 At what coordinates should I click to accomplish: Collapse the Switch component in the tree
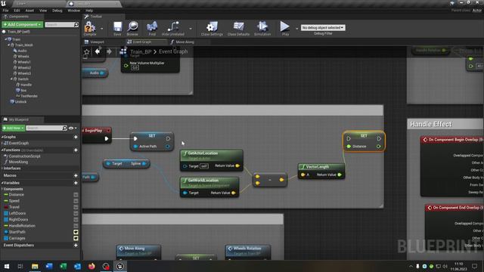pyautogui.click(x=12, y=79)
